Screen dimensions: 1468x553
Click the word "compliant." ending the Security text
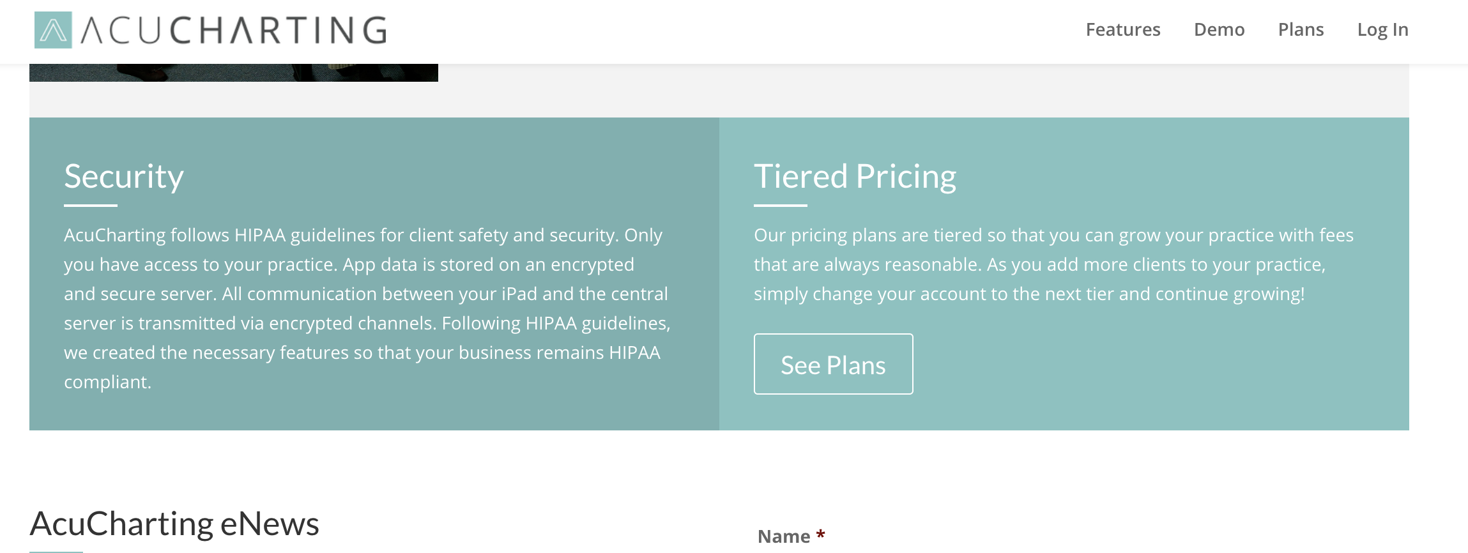point(107,382)
